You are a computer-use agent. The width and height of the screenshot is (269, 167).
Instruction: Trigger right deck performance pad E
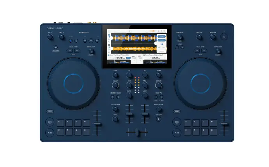click(x=188, y=132)
